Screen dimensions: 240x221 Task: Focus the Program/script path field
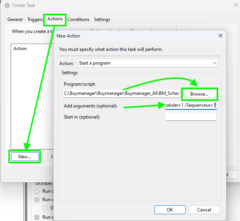(x=121, y=93)
